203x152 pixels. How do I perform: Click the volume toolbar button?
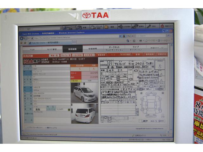[x=83, y=28]
